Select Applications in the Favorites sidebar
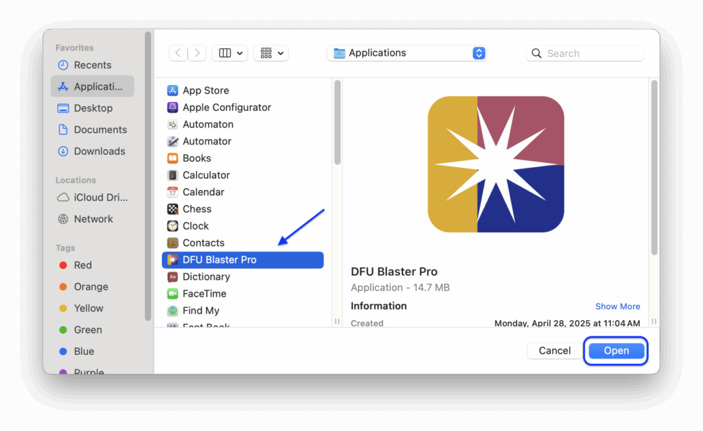The width and height of the screenshot is (703, 431). click(93, 86)
